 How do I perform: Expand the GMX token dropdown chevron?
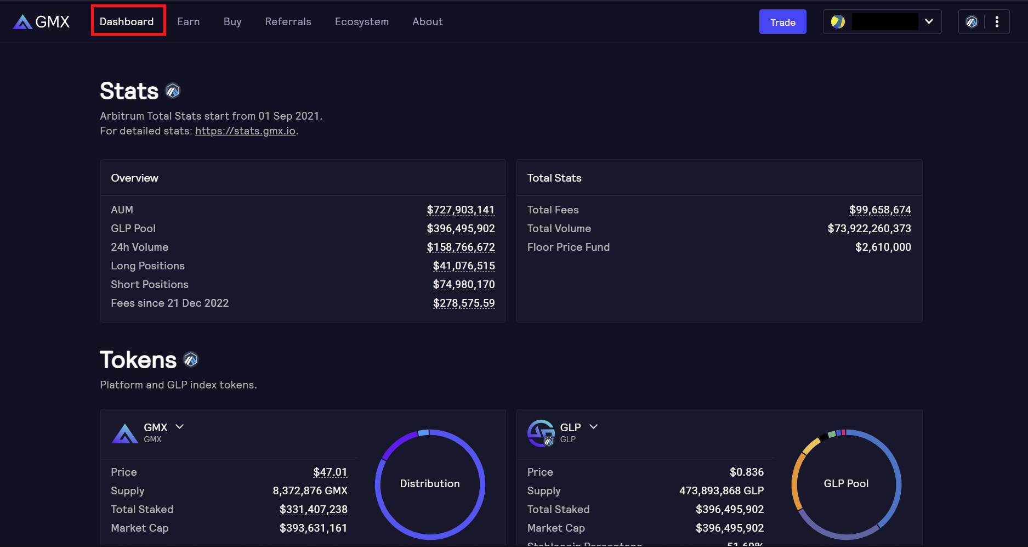tap(179, 427)
